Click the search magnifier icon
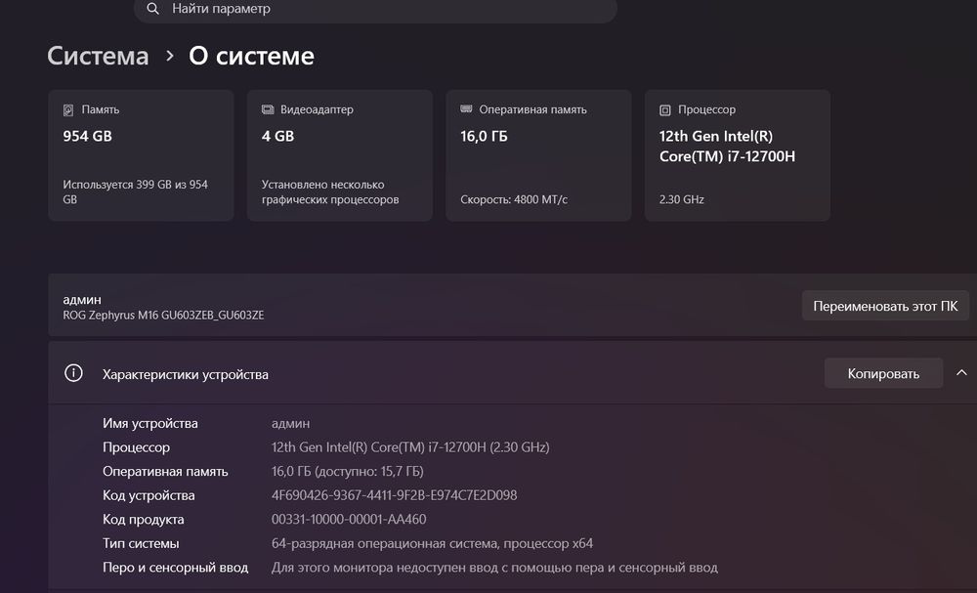The height and width of the screenshot is (593, 977). click(152, 9)
